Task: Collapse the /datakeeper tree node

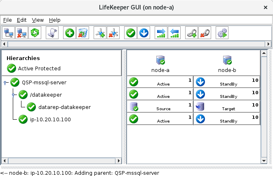Action: 13,95
